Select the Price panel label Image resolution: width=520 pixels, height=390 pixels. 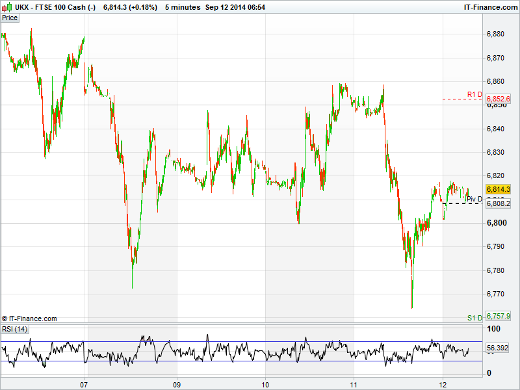(10, 18)
